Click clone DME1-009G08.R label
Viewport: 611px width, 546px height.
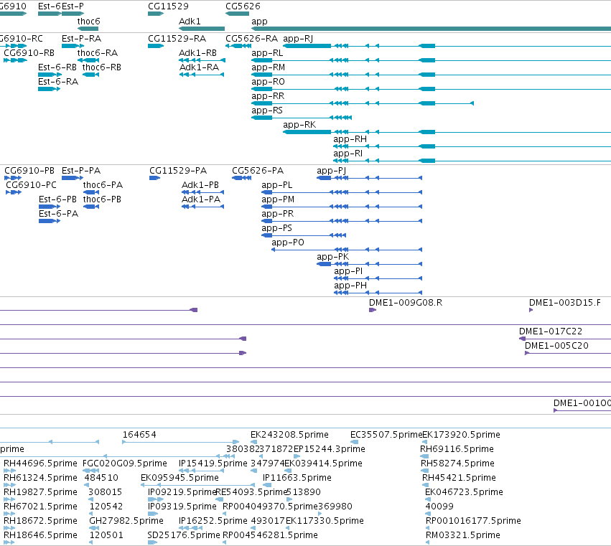tap(406, 303)
